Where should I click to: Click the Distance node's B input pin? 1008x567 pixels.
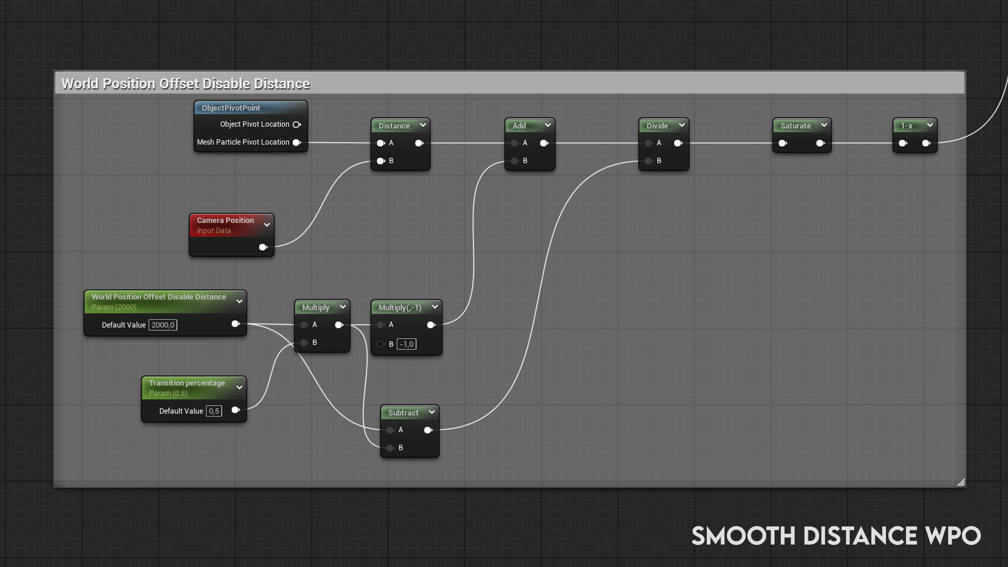(x=380, y=161)
